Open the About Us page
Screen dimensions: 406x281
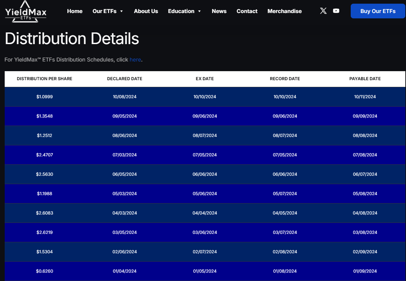[146, 11]
